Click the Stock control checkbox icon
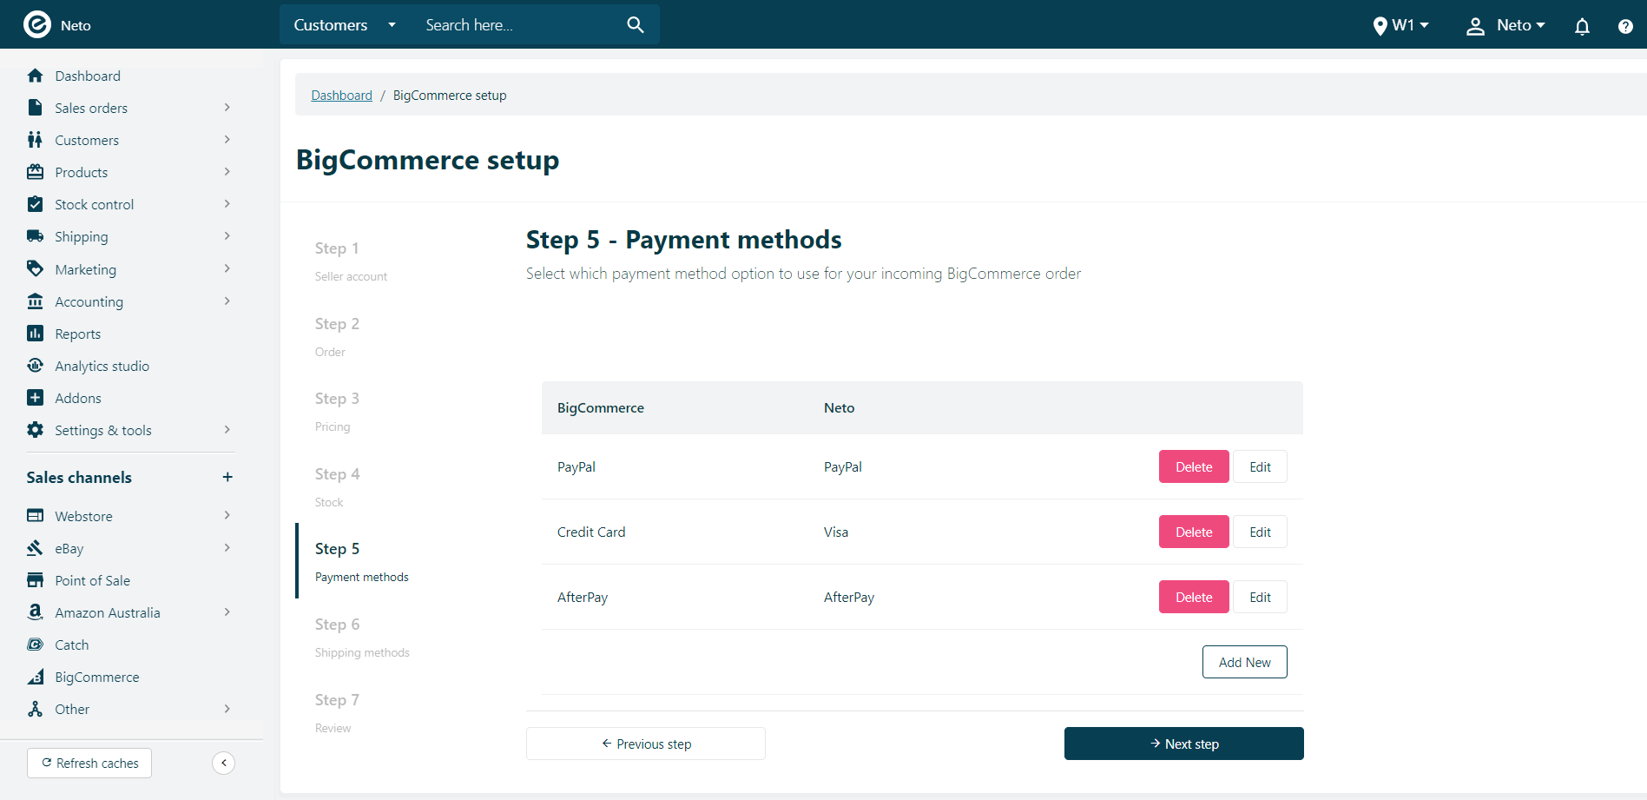The image size is (1647, 800). pyautogui.click(x=36, y=204)
